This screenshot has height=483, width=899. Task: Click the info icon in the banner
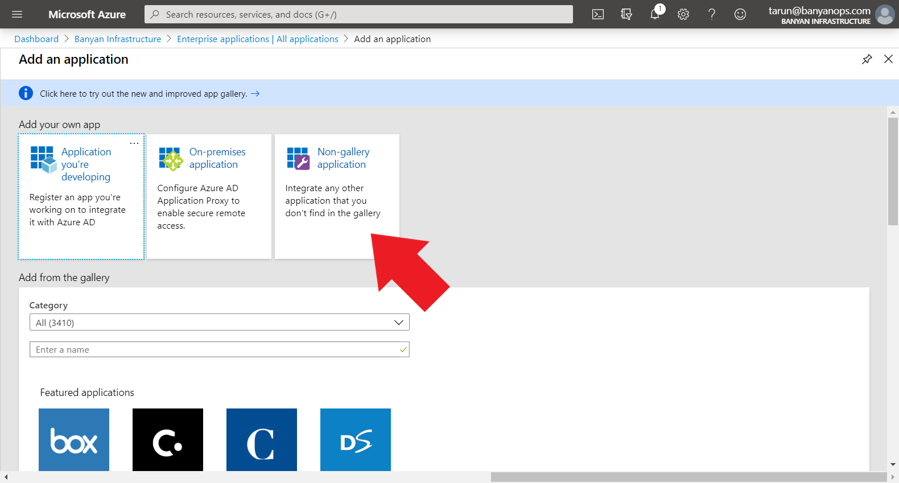(x=26, y=93)
